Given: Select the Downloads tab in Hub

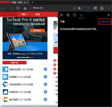Looking at the screenshot, I should 81,15.
